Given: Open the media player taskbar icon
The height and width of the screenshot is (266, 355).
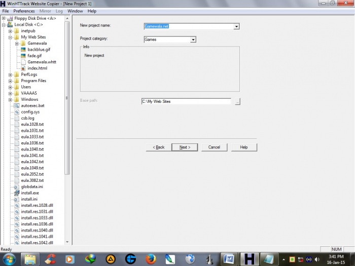Looking at the screenshot, I should click(x=69, y=259).
